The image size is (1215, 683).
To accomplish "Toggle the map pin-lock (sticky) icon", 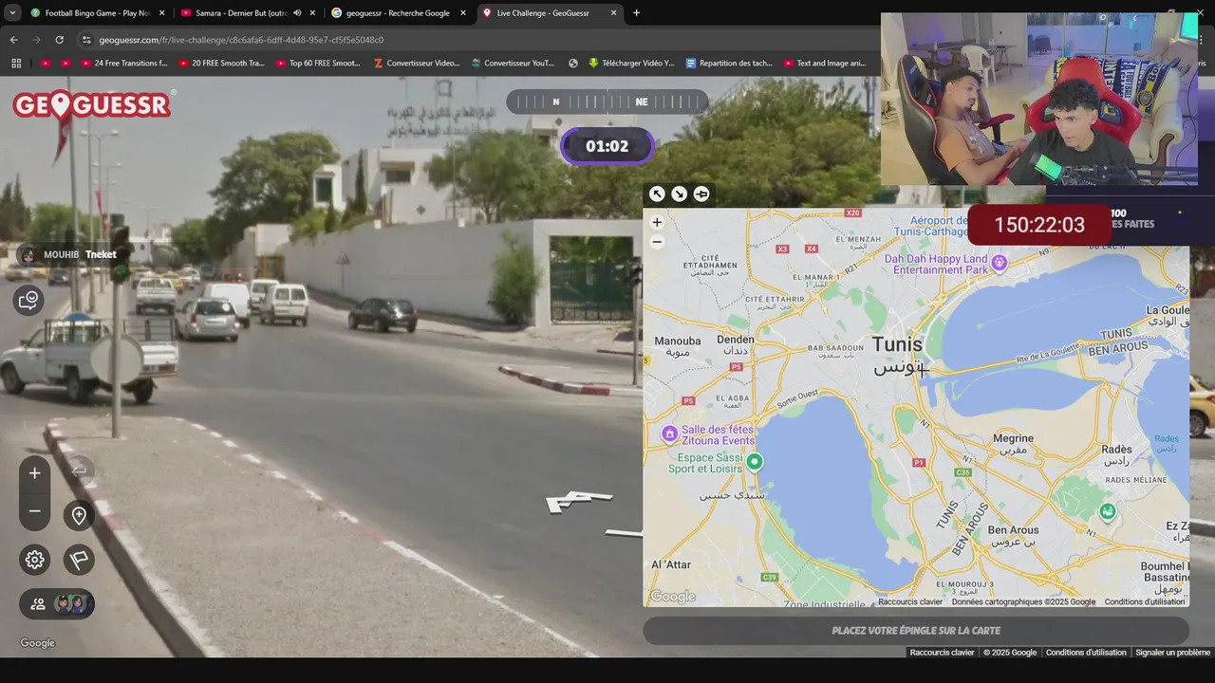I will (x=701, y=194).
